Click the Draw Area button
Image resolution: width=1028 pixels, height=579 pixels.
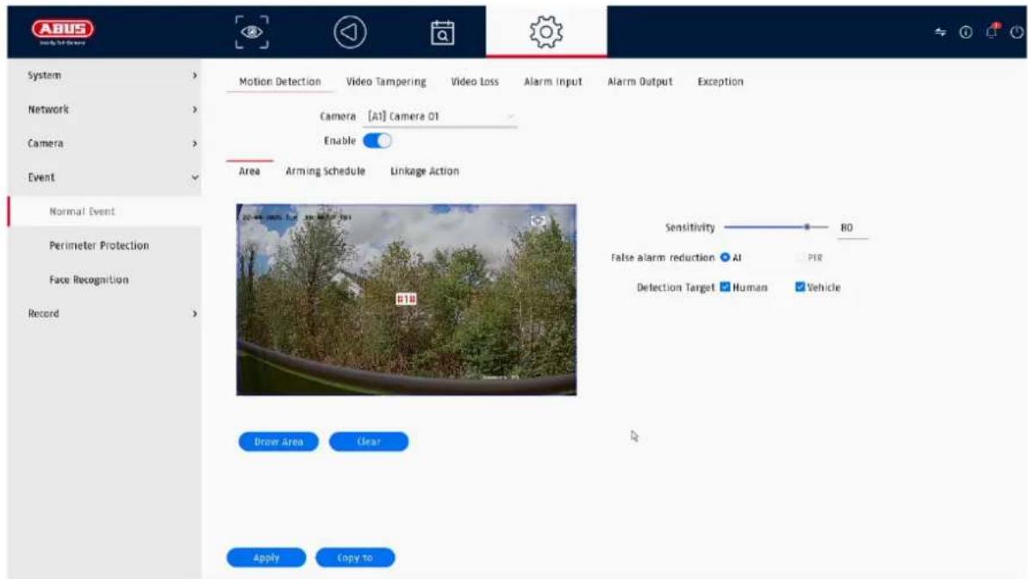coord(278,441)
